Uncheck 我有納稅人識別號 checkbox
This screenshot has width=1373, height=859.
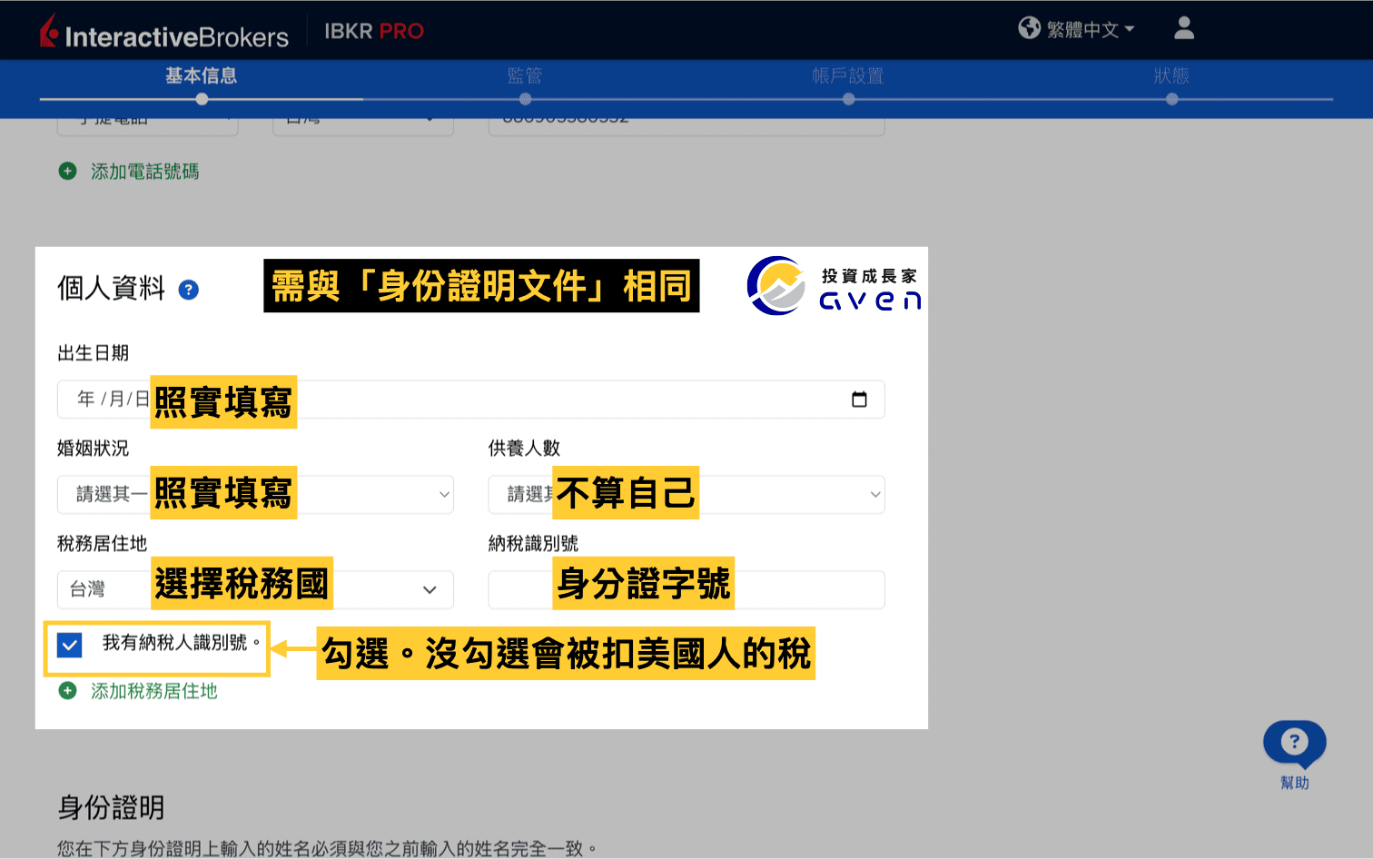tap(69, 646)
